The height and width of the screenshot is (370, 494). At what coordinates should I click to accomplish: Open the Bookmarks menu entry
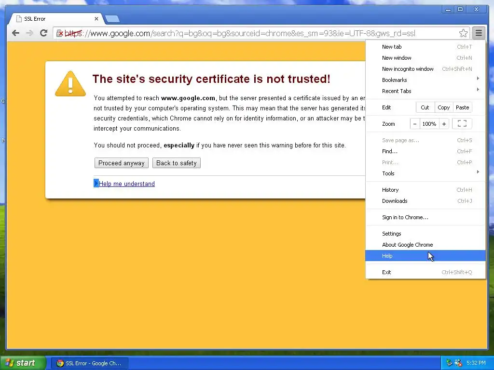coord(425,80)
